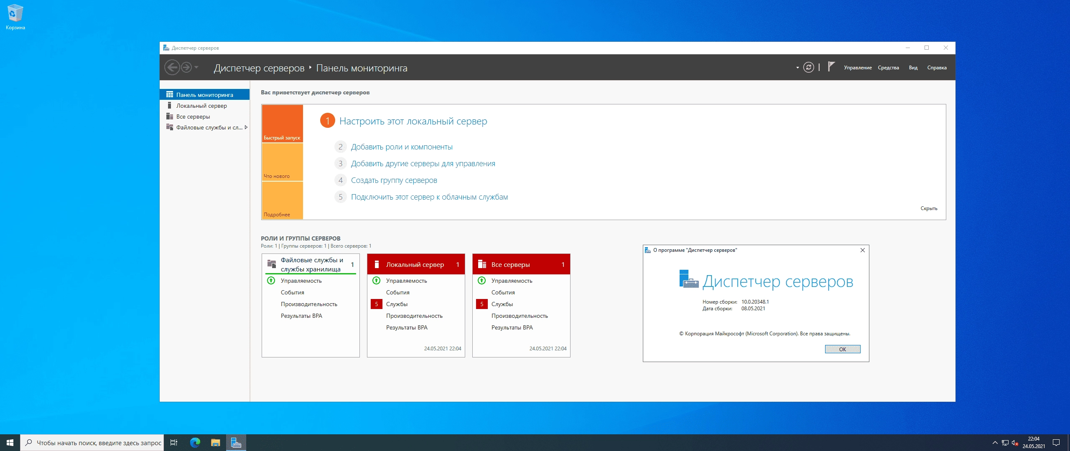Select Локальный сервер in sidebar
1070x451 pixels.
click(204, 106)
